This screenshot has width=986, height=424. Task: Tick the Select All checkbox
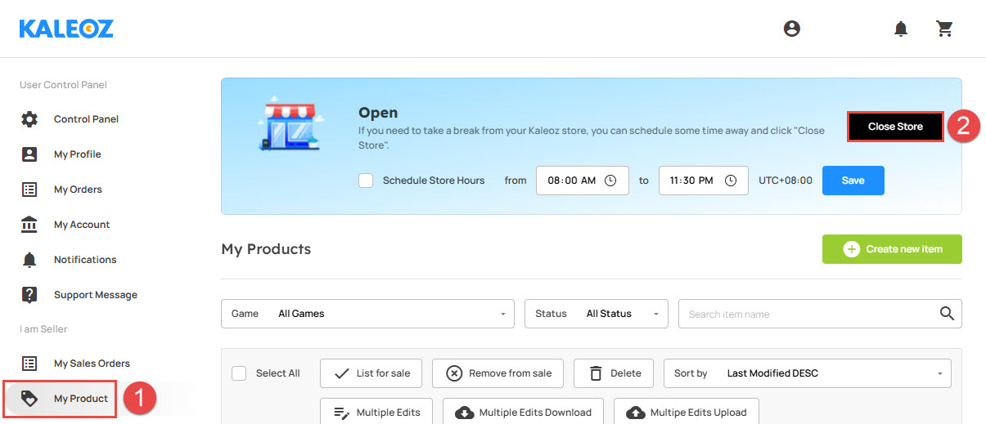[239, 373]
